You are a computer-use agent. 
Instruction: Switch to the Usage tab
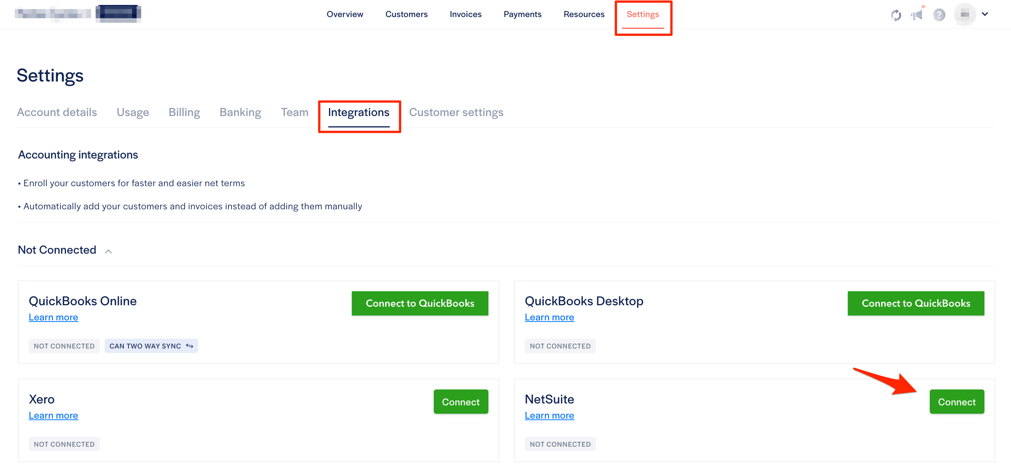click(133, 112)
